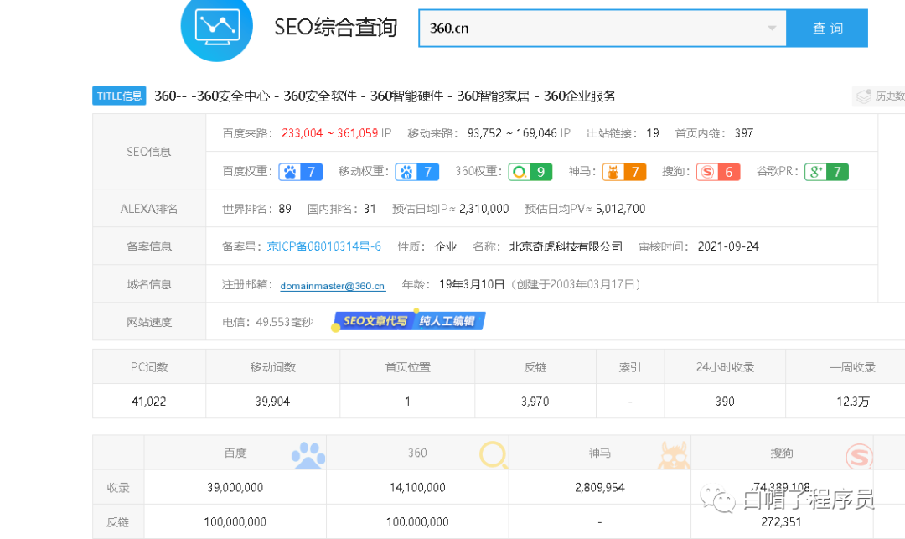Image resolution: width=905 pixels, height=539 pixels.
Task: Click the domainmaster@360.cn email link
Action: point(333,286)
